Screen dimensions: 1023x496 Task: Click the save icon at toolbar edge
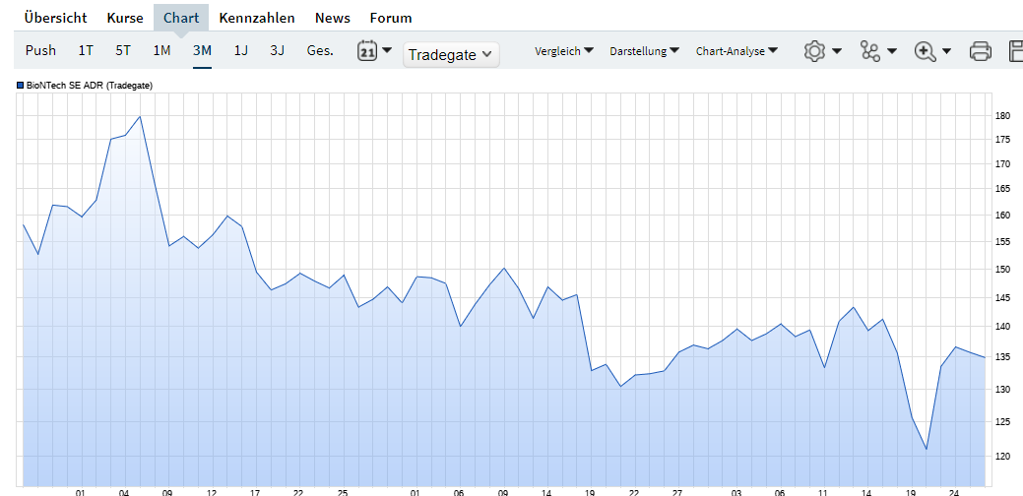(1015, 51)
